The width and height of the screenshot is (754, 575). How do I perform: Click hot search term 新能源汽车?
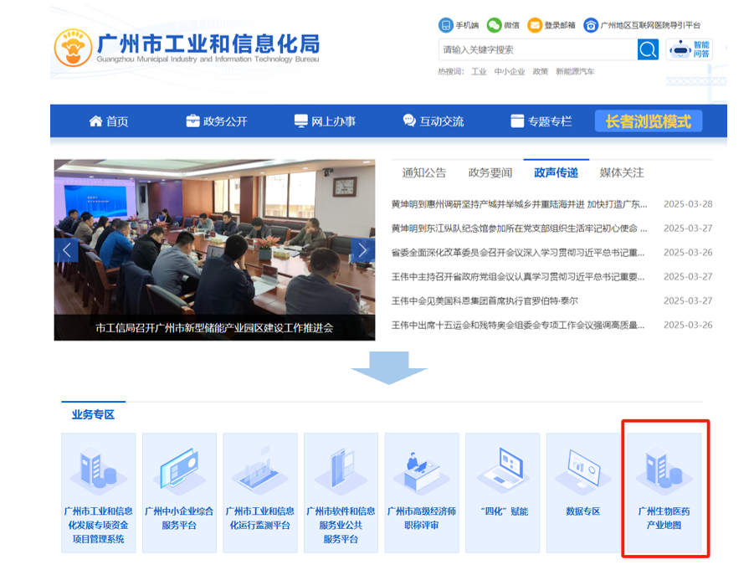(x=575, y=72)
